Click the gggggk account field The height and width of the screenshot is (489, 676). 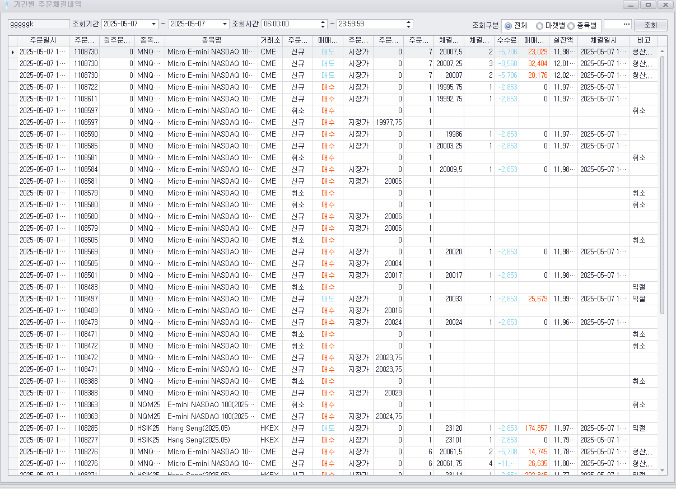[x=39, y=24]
